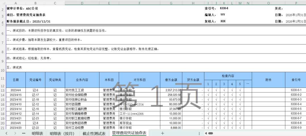Click 库存现金 cell
306x136 pixels.
click(139, 123)
